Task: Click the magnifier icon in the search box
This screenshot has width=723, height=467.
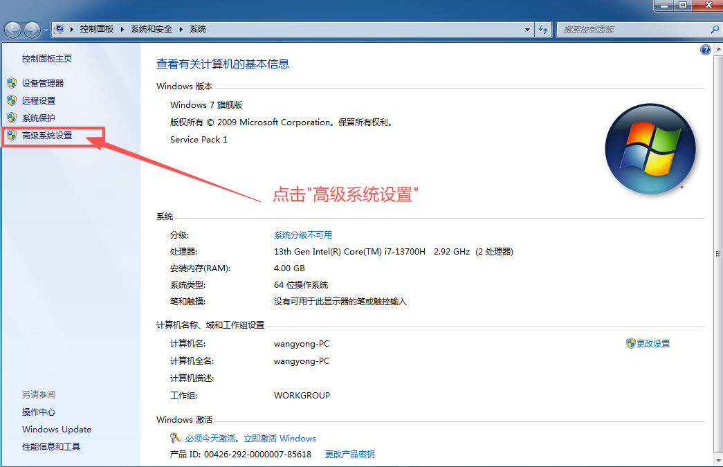Action: point(713,29)
